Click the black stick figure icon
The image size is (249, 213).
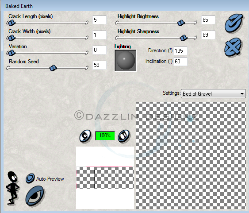[x=13, y=188]
